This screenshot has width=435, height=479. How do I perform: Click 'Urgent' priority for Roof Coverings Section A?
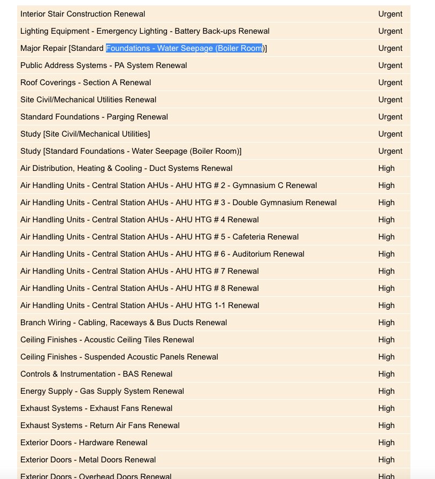pos(390,83)
